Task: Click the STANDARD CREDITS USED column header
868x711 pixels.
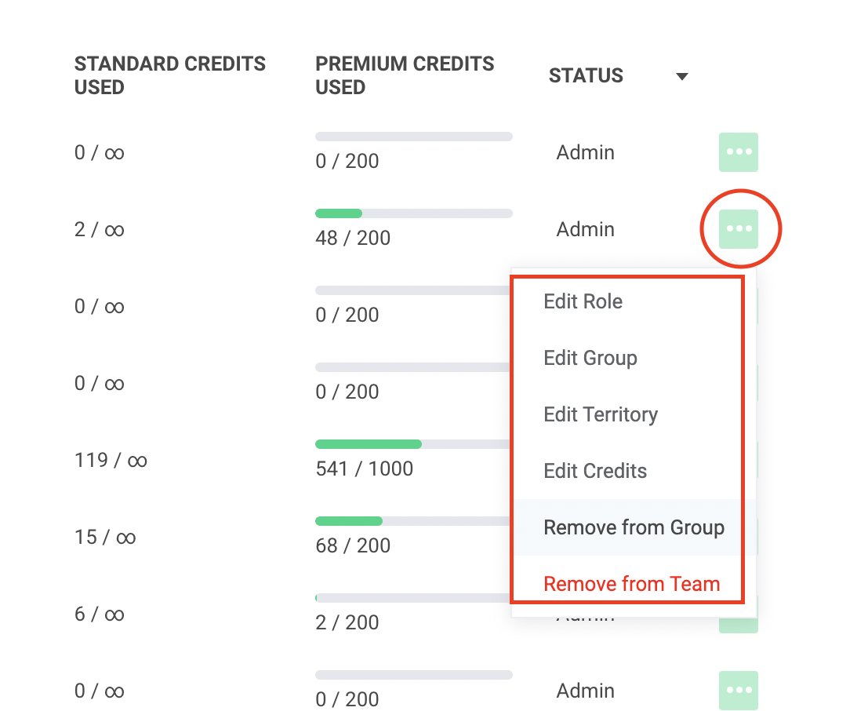Action: point(170,75)
